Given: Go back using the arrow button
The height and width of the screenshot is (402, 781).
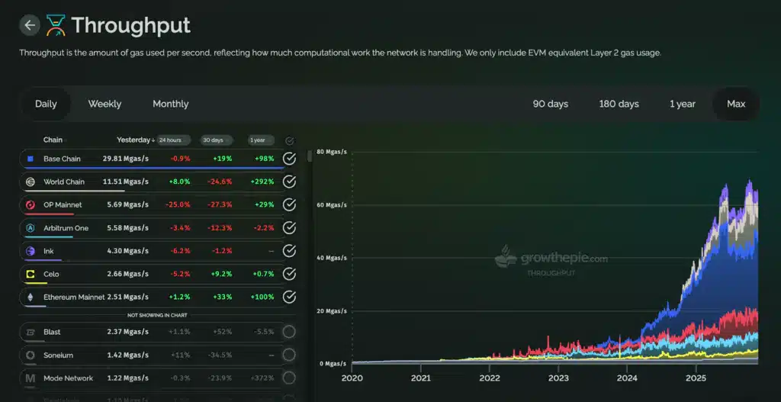Looking at the screenshot, I should 30,25.
